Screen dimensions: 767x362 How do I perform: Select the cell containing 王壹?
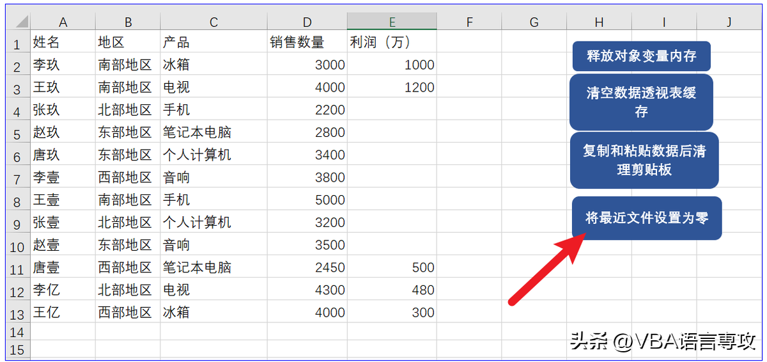tap(63, 200)
